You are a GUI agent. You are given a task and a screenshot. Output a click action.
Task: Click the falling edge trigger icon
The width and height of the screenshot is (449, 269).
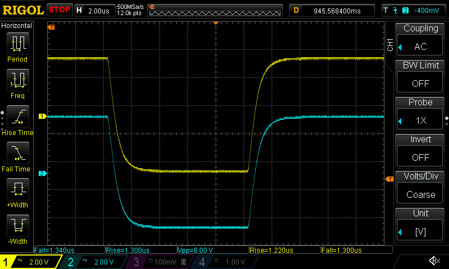pyautogui.click(x=396, y=11)
